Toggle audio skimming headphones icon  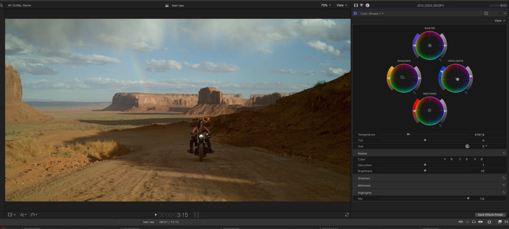(x=474, y=222)
